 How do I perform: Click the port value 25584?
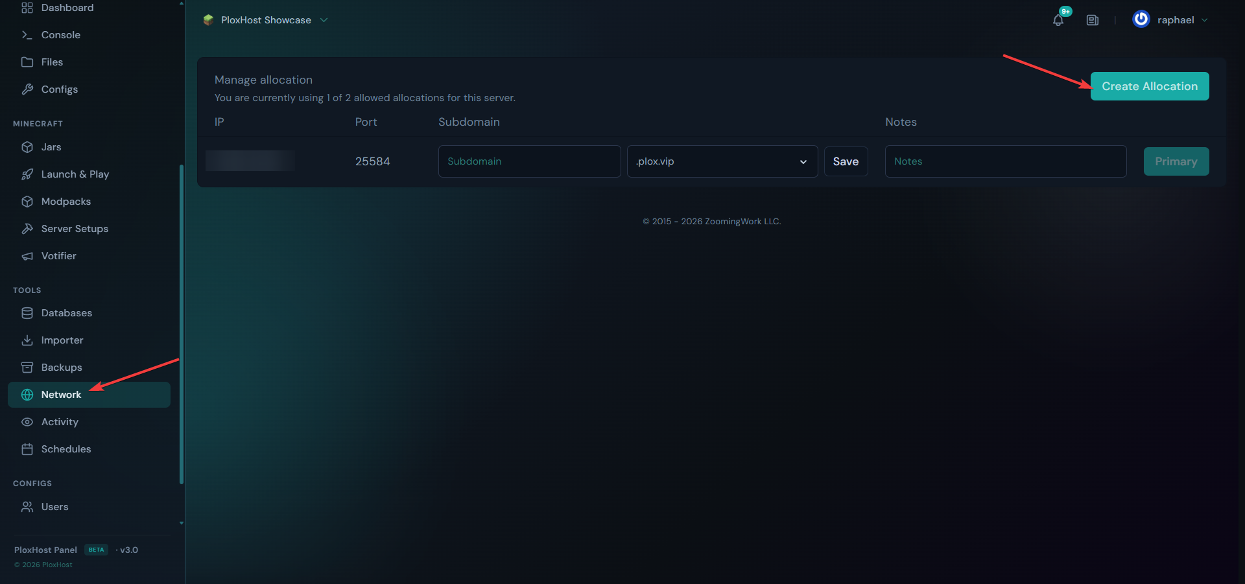(373, 161)
